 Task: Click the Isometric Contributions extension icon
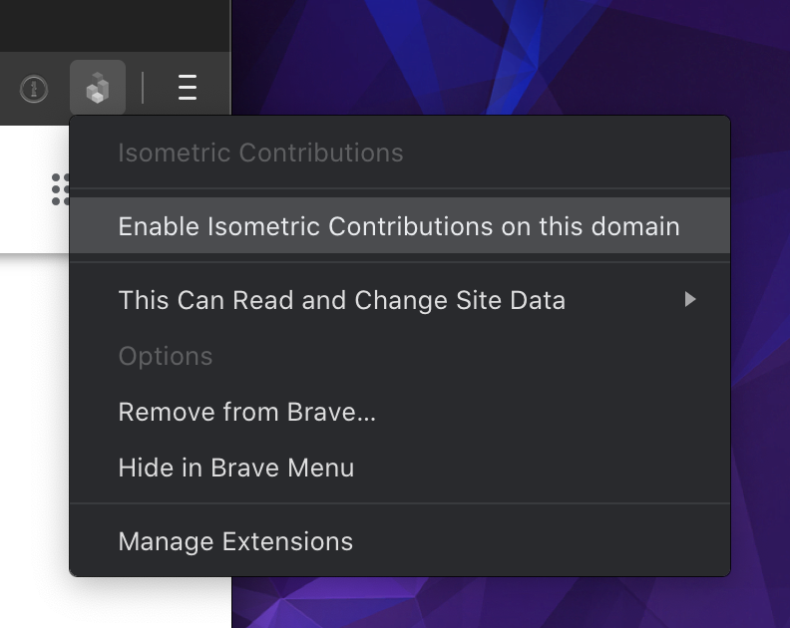tap(98, 88)
